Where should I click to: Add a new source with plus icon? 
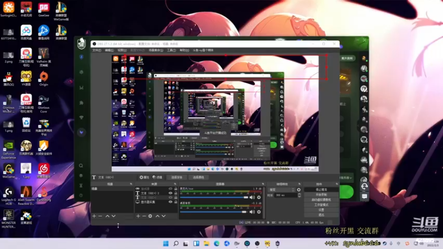point(138,216)
